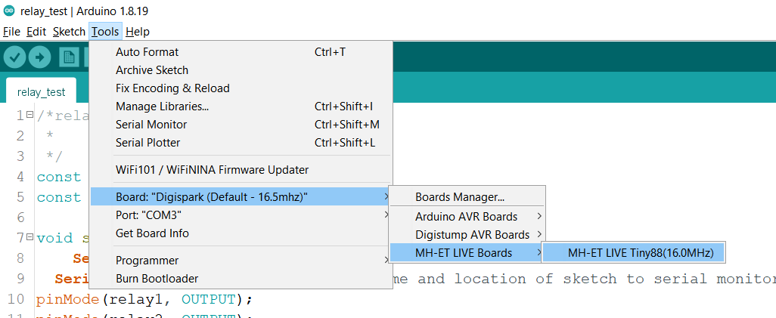Viewport: 776px width, 318px height.
Task: Click the pinMode(relay1, OUTPUT) code line
Action: tap(144, 299)
